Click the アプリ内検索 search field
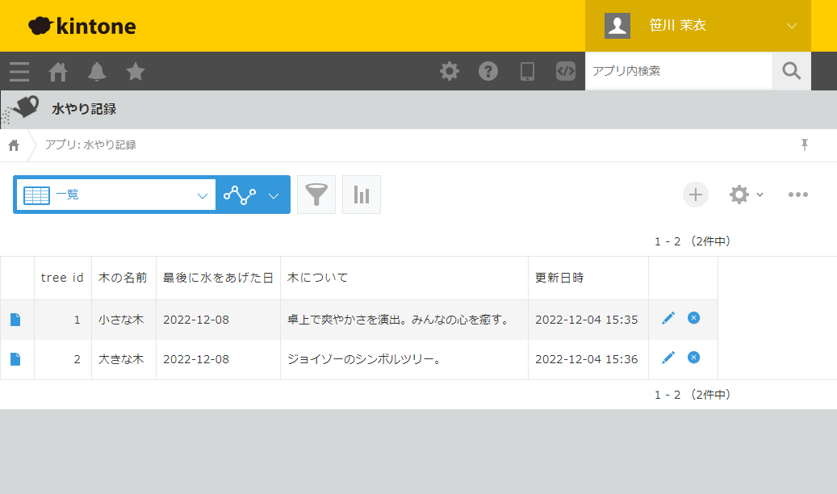The height and width of the screenshot is (494, 837). pos(679,71)
